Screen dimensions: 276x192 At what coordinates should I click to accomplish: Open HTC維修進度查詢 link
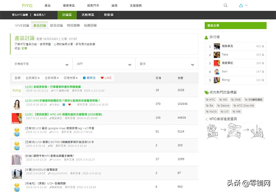click(x=223, y=119)
